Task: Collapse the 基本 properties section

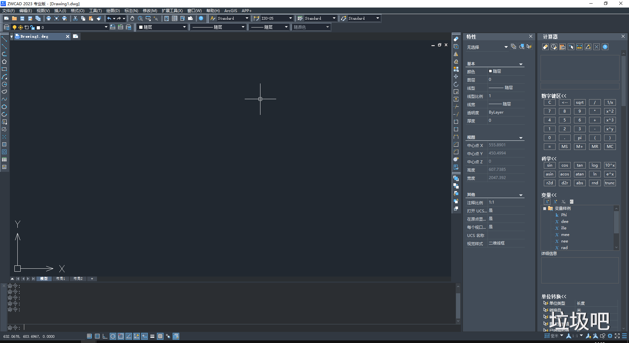Action: (x=521, y=64)
